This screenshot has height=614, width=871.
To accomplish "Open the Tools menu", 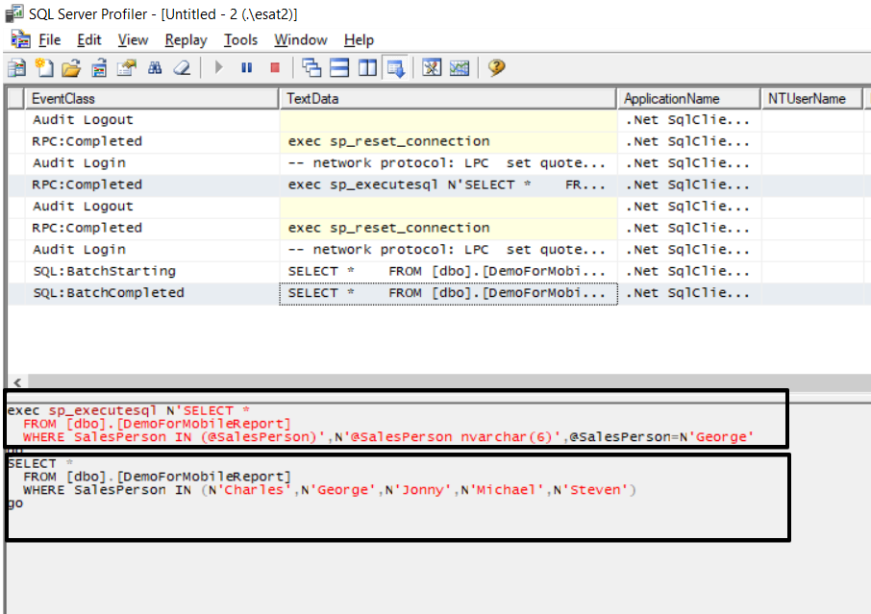I will tap(240, 40).
